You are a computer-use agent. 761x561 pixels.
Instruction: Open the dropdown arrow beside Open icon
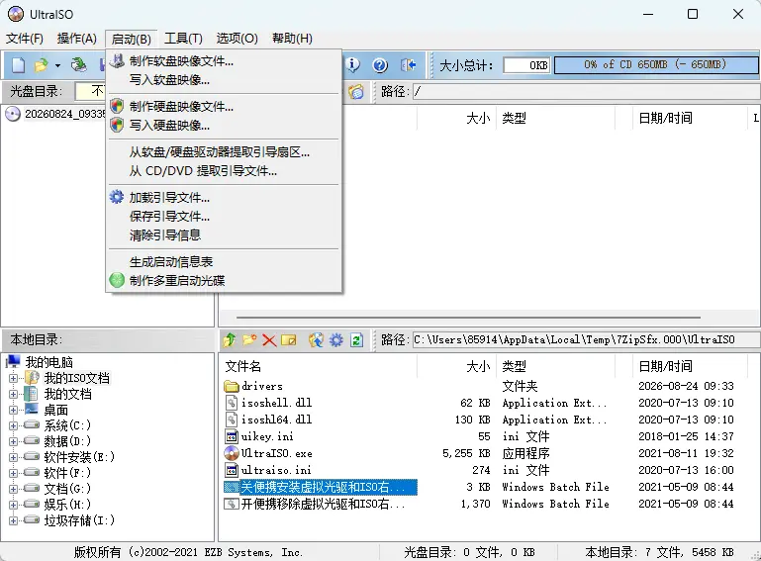pyautogui.click(x=57, y=65)
